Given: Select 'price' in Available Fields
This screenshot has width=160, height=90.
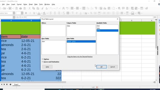Looking at the screenshot, I should coord(107,30).
